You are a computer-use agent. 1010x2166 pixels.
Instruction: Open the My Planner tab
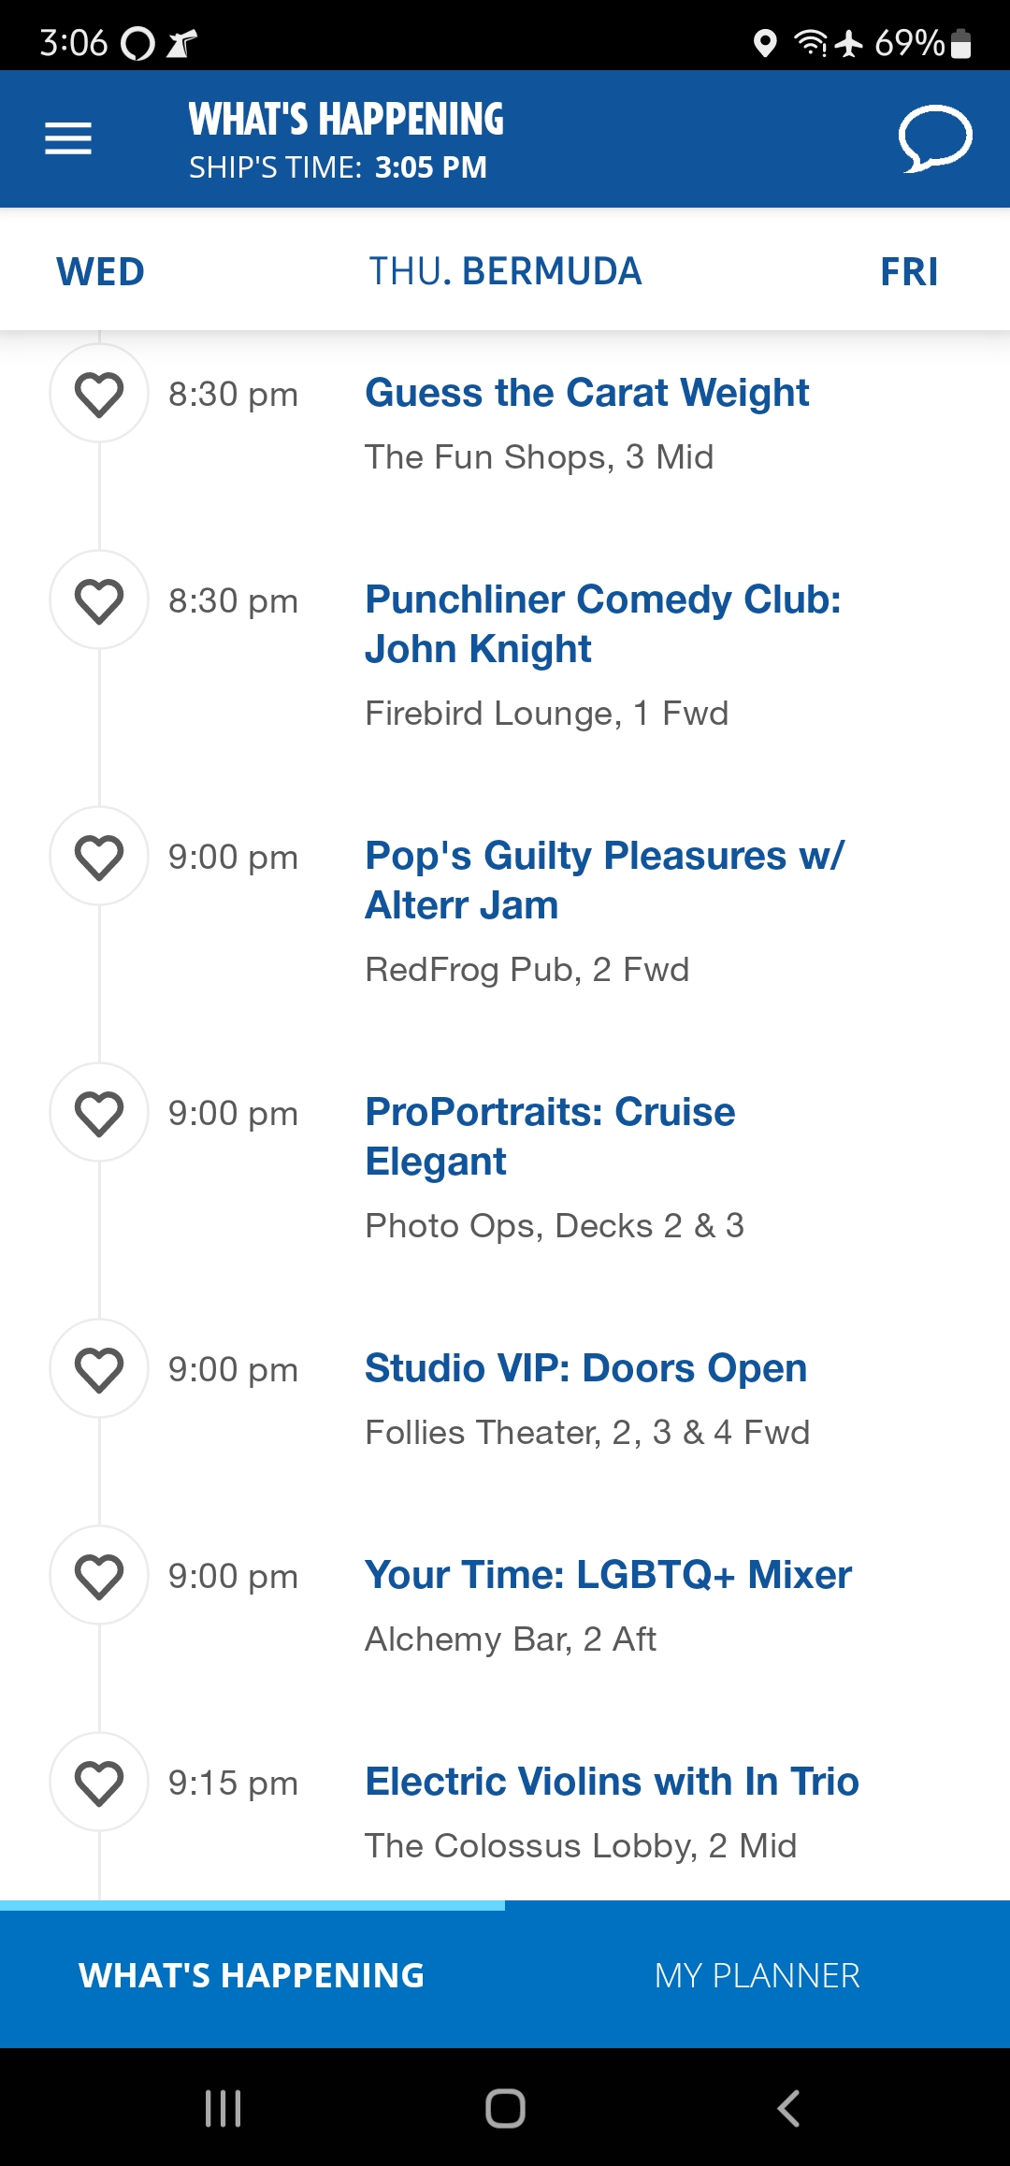[x=757, y=1975]
